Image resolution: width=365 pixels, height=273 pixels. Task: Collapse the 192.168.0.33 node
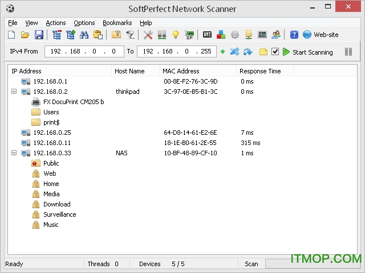[14, 153]
